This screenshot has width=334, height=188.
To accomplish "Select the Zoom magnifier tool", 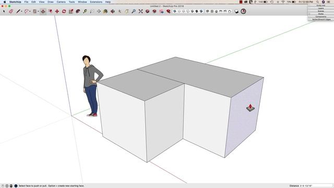I will click(134, 11).
